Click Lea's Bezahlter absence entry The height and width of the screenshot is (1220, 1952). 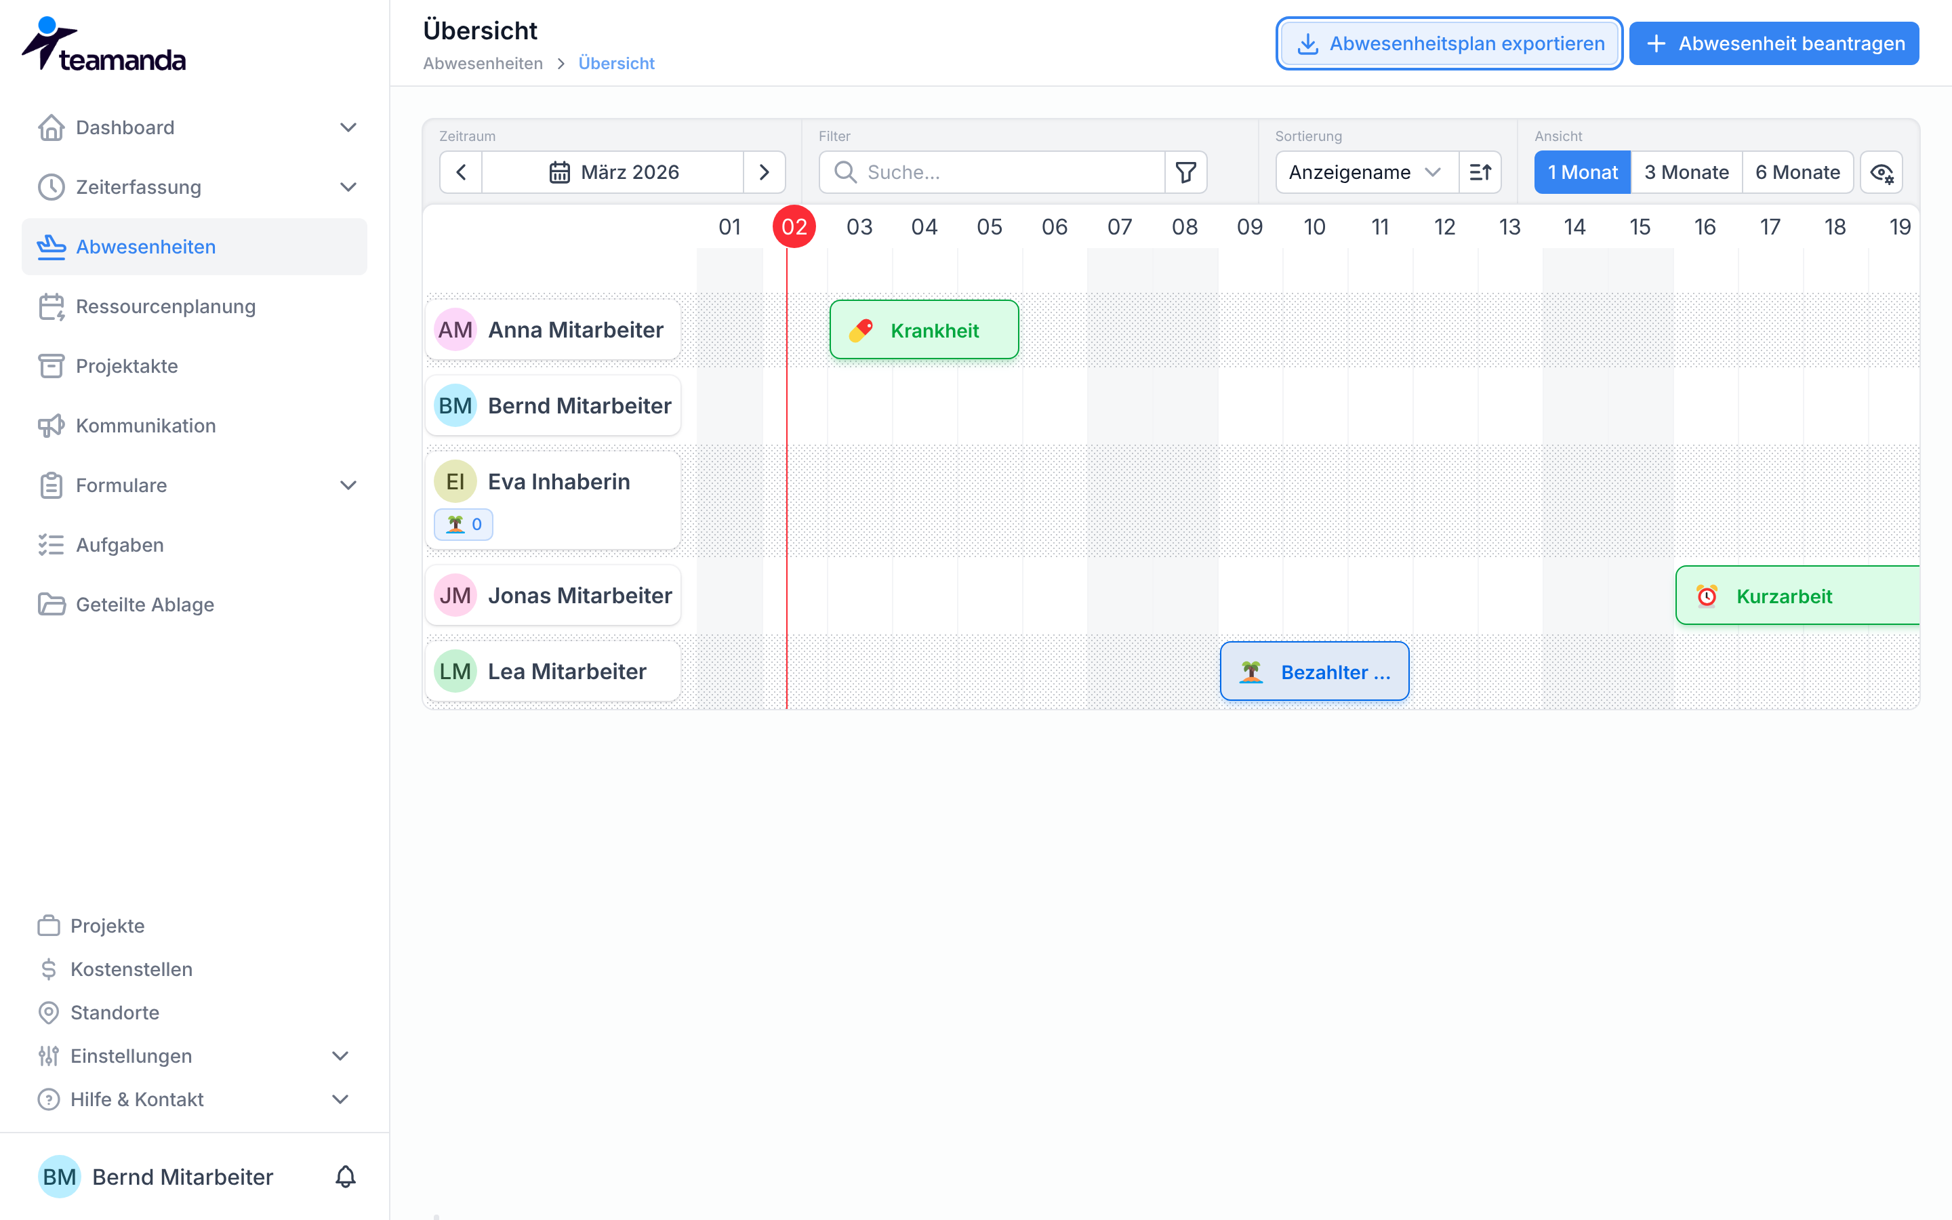(x=1315, y=671)
